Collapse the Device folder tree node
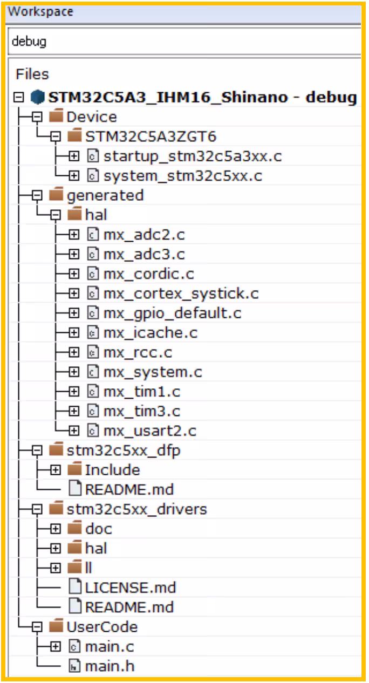 [38, 117]
